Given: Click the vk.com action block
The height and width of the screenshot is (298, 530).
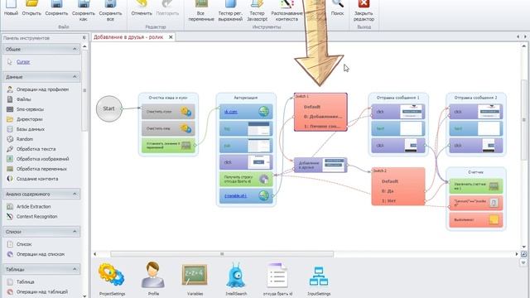Looking at the screenshot, I should click(246, 112).
